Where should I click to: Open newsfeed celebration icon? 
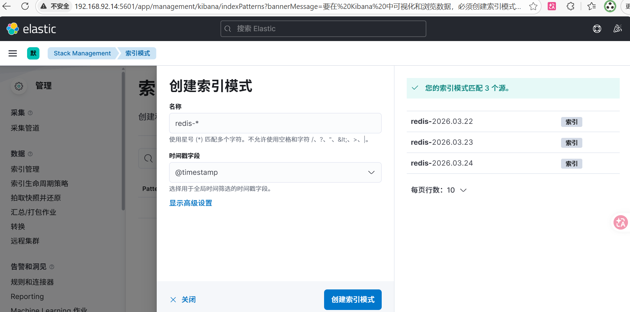(x=618, y=29)
